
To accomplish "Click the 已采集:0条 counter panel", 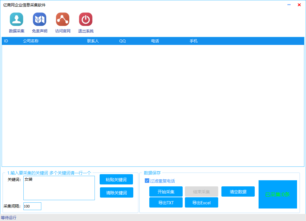I will pos(278,194).
